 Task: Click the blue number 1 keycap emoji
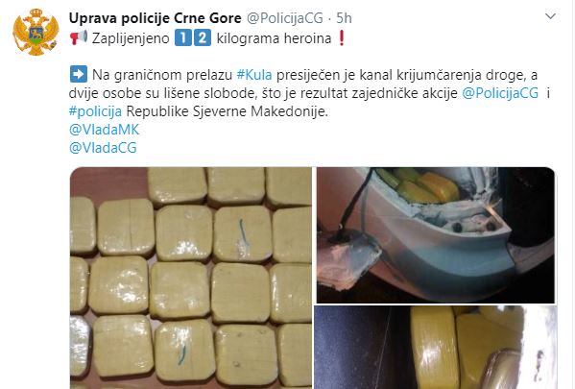[183, 37]
